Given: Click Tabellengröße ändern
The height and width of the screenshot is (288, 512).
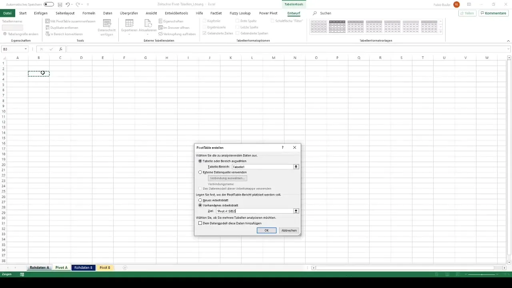Looking at the screenshot, I should [x=21, y=34].
